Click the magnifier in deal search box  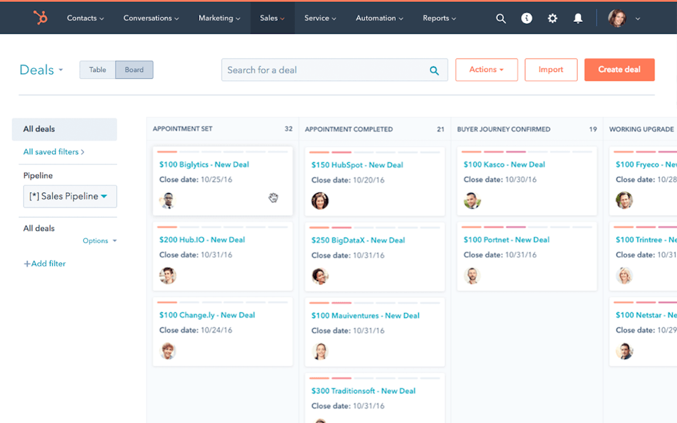(434, 70)
